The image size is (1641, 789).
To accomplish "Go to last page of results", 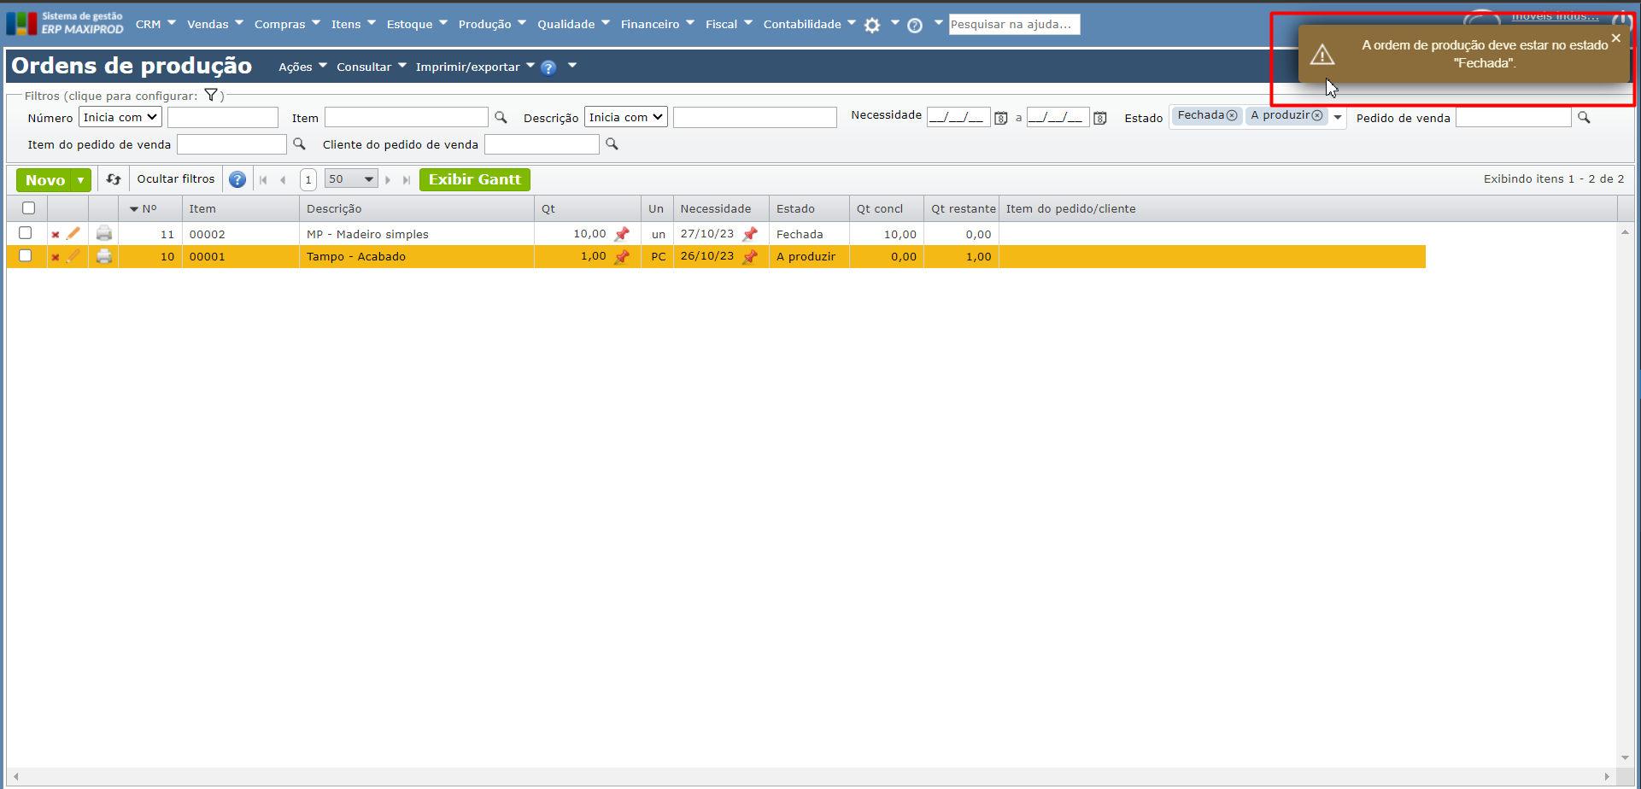I will point(407,180).
